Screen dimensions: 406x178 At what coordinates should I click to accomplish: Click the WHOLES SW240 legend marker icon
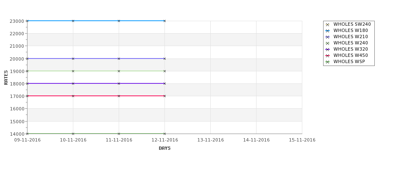coord(327,25)
